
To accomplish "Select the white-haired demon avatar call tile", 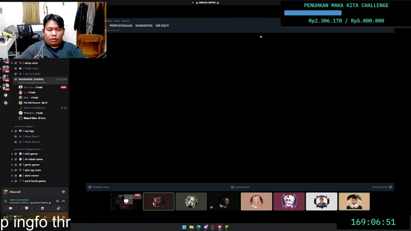I will coord(289,201).
